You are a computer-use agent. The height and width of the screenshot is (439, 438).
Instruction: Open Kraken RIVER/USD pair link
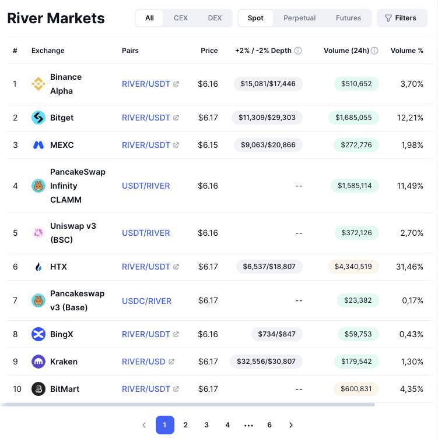tap(143, 362)
